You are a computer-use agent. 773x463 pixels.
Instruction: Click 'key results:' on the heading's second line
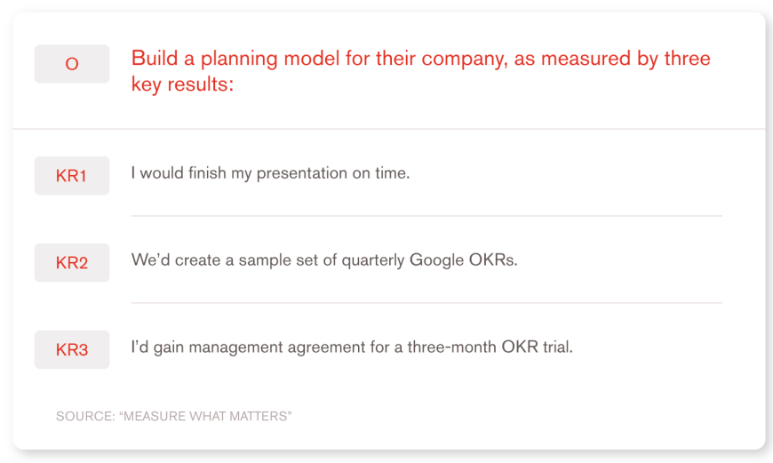[182, 85]
